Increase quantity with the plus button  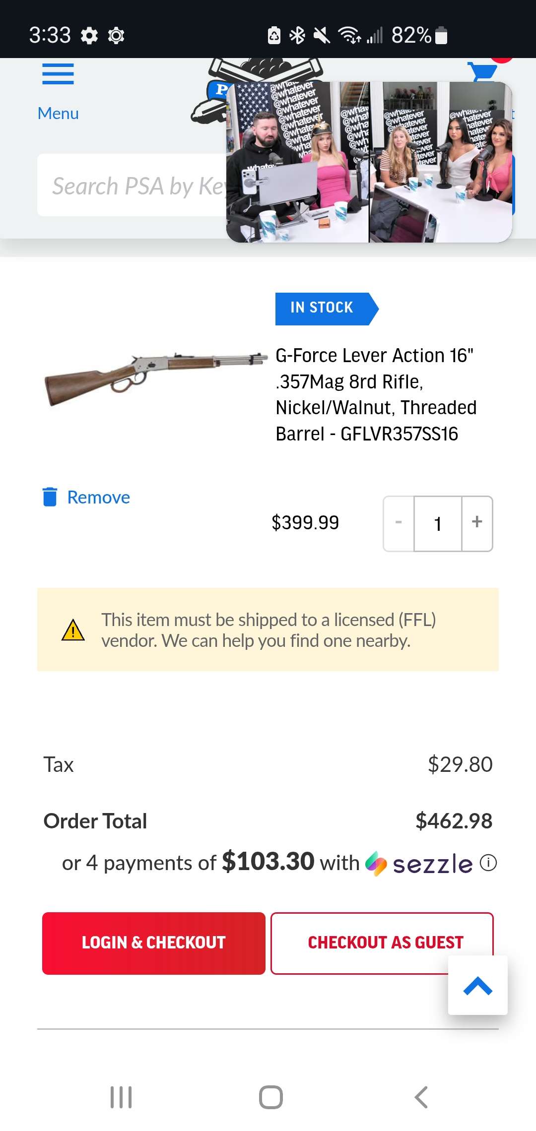click(x=477, y=523)
